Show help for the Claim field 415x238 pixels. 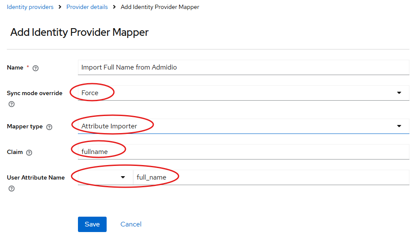point(29,153)
